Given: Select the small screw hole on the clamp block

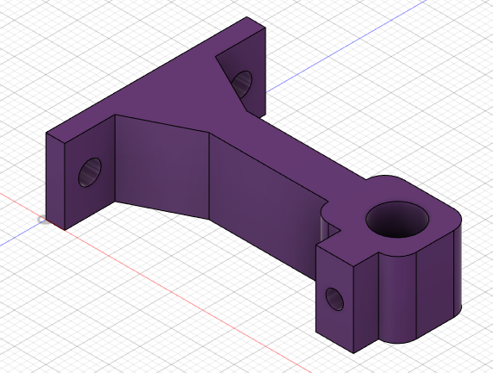Looking at the screenshot, I should (x=334, y=299).
